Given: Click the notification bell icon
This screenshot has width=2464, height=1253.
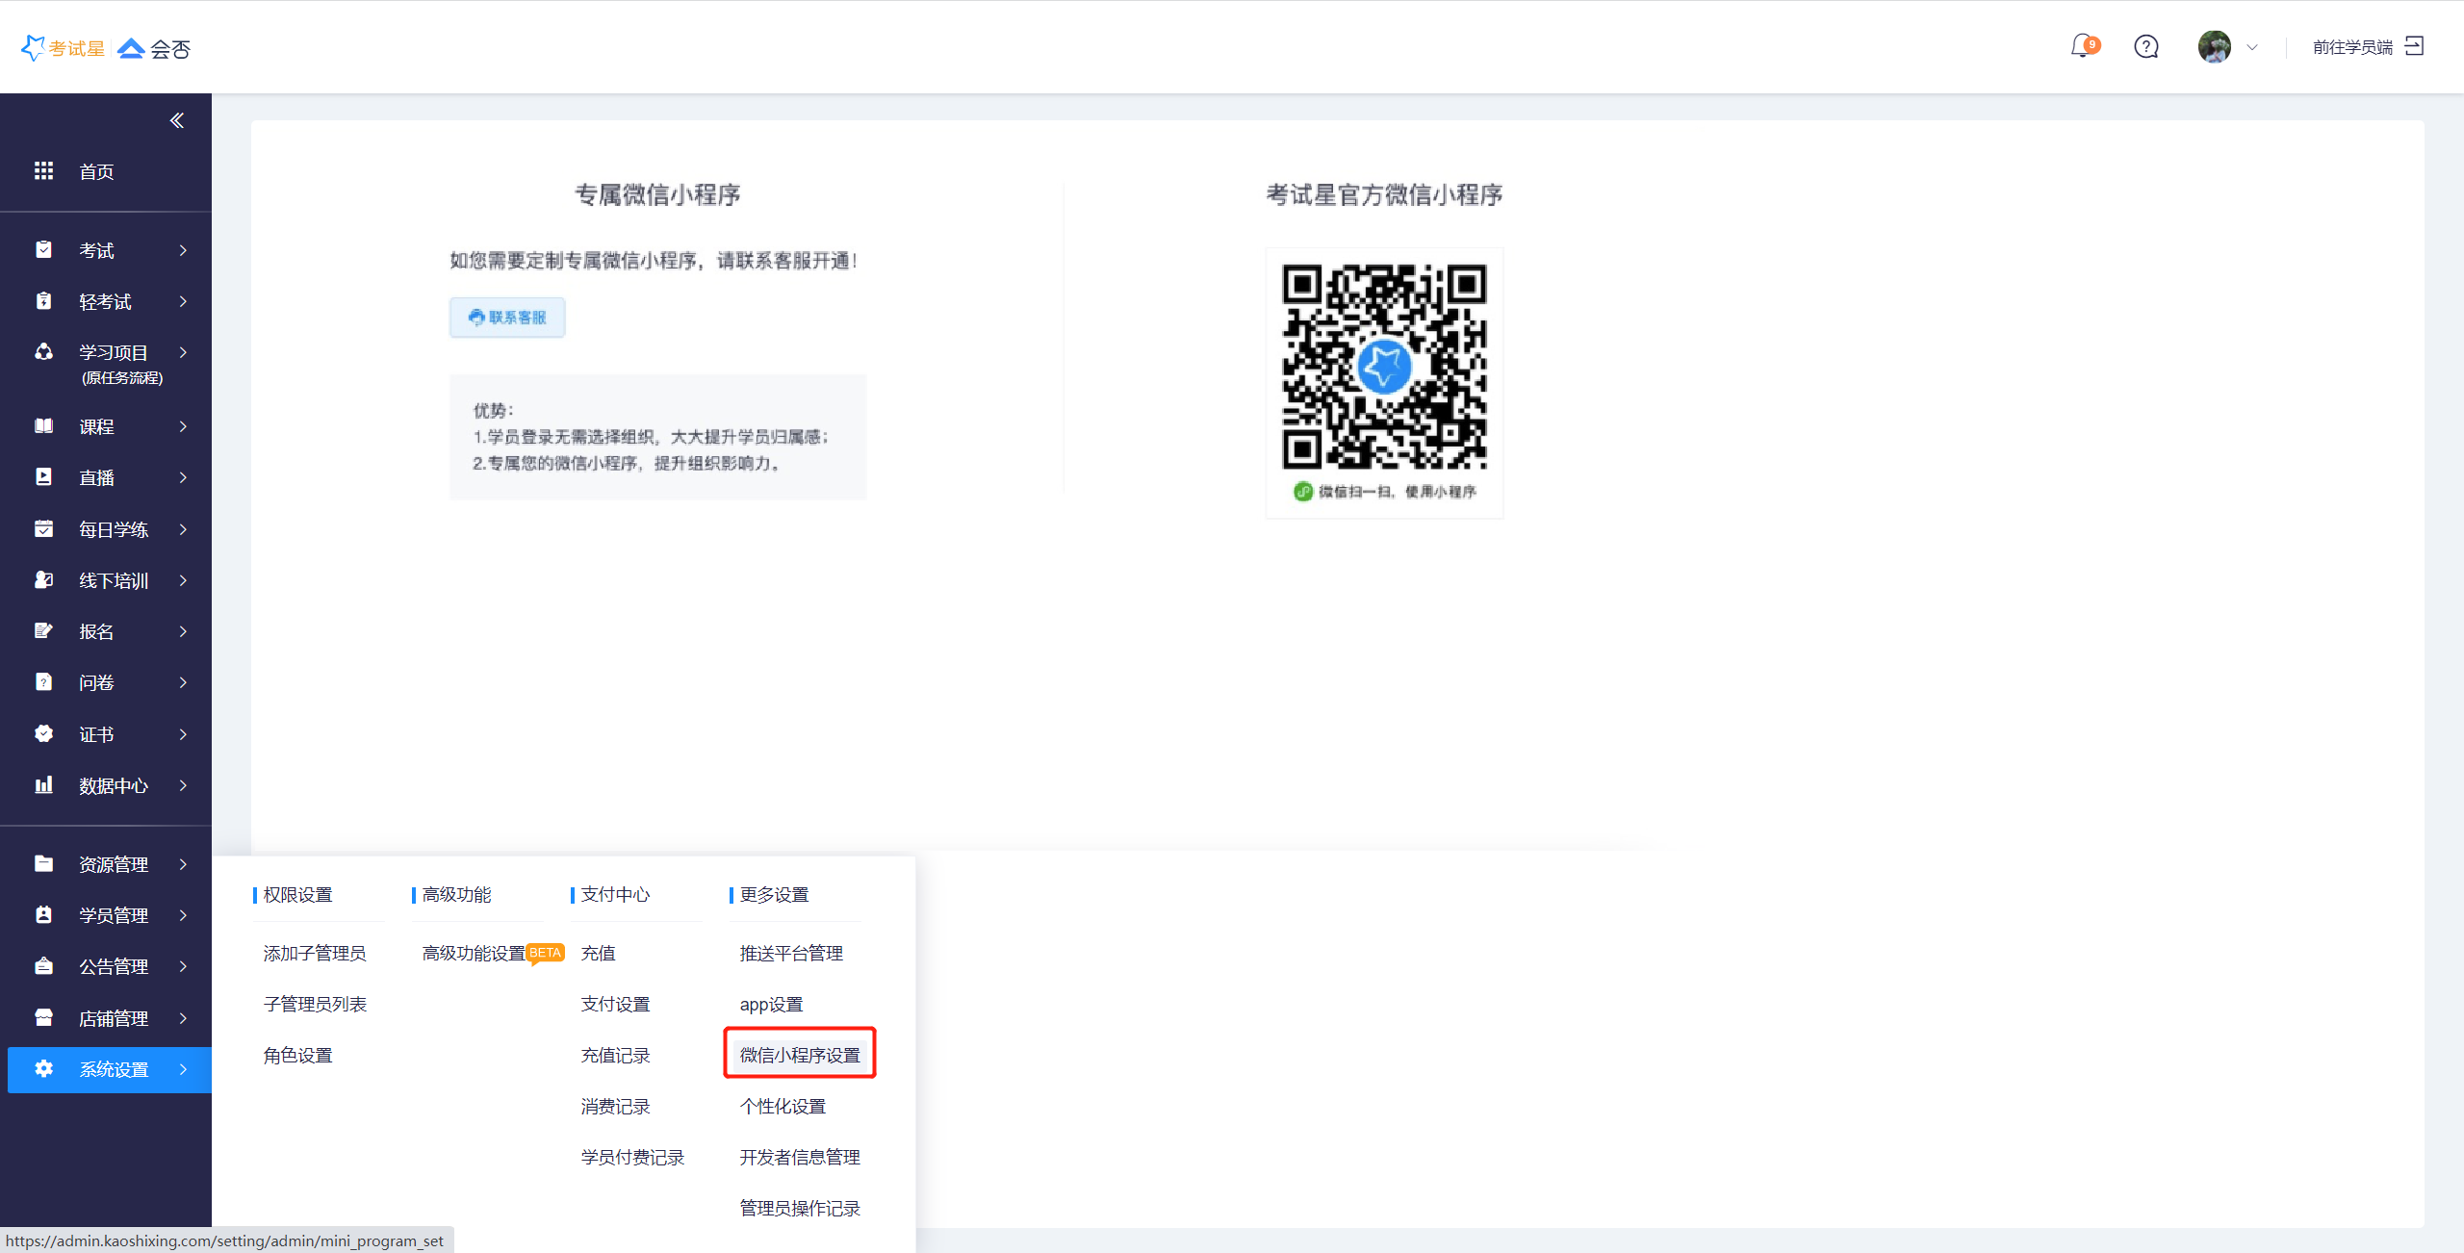Looking at the screenshot, I should 2082,46.
